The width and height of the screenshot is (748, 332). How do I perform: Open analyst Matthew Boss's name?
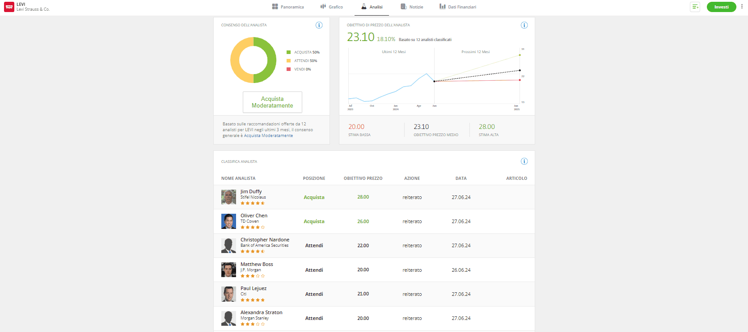coord(257,264)
